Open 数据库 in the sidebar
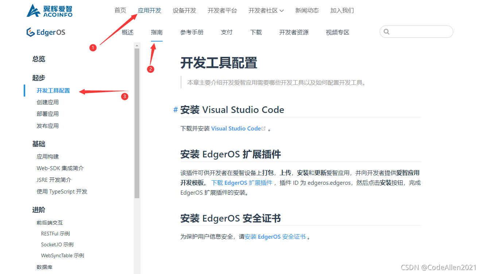This screenshot has height=274, width=481. (44, 267)
